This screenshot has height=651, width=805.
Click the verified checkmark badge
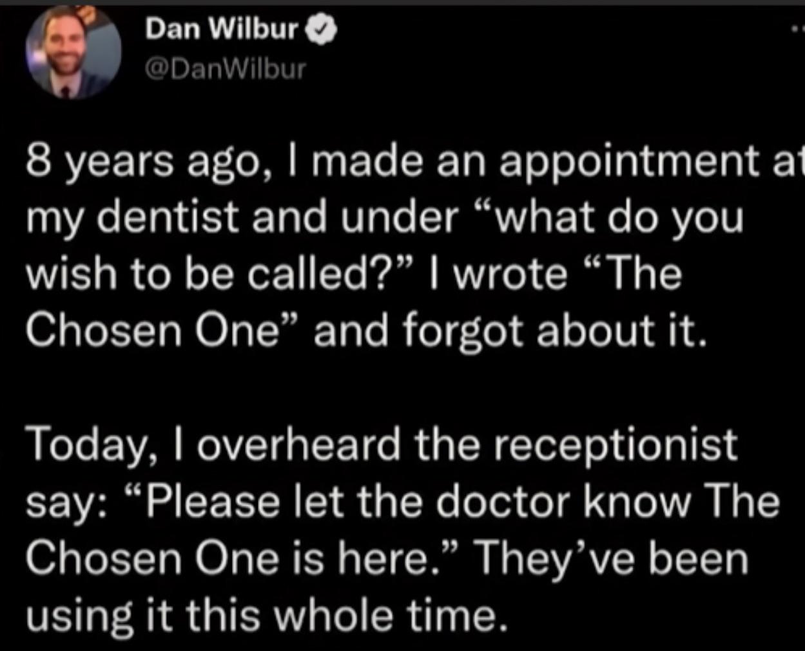tap(322, 30)
